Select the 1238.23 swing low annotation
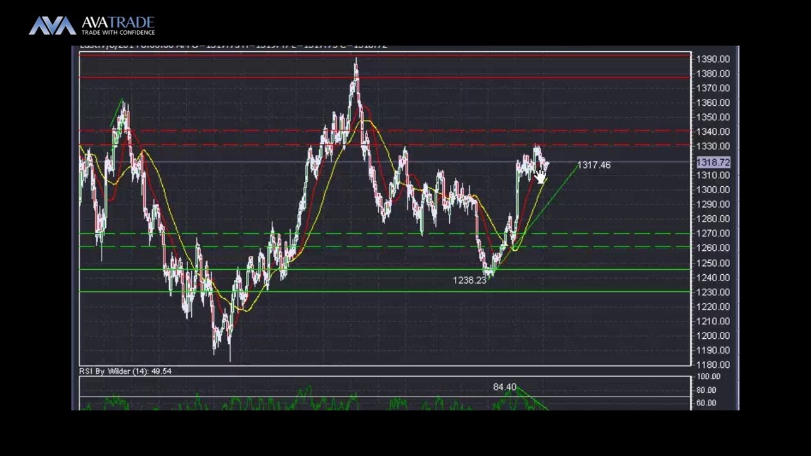 click(470, 280)
